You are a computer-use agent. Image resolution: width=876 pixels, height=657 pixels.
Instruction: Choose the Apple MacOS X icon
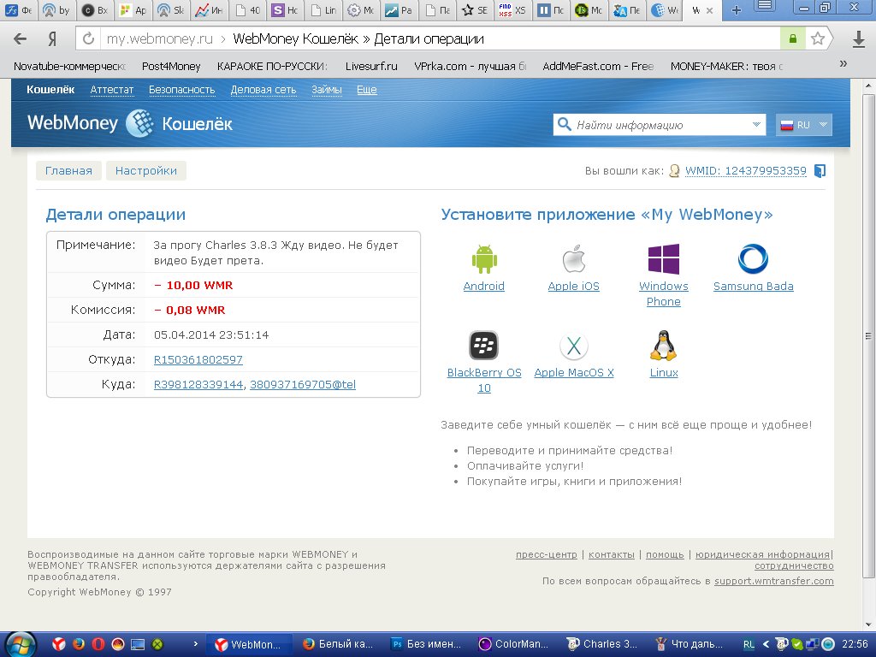pos(573,346)
